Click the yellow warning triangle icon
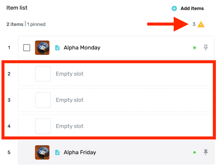The width and height of the screenshot is (218, 167). coord(201,24)
